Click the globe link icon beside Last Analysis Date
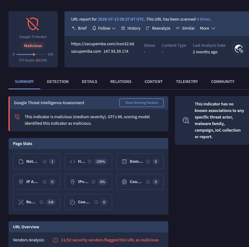The image size is (249, 247). (x=238, y=49)
